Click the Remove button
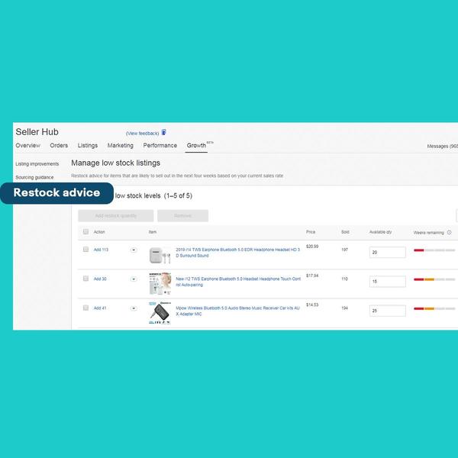Screen dimensions: 458x458 click(183, 216)
